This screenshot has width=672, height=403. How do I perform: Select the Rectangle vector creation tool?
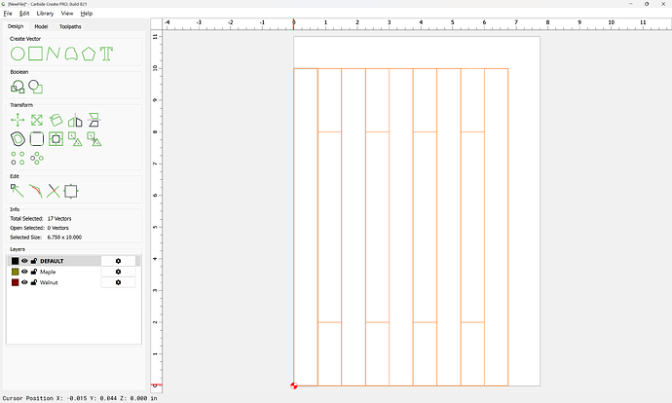coord(36,54)
